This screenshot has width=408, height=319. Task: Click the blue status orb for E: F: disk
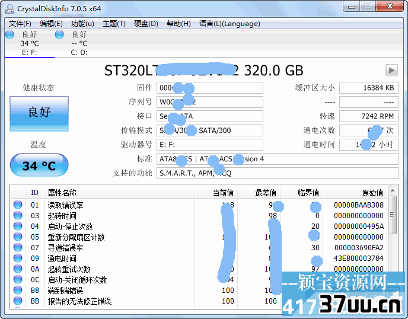point(9,34)
